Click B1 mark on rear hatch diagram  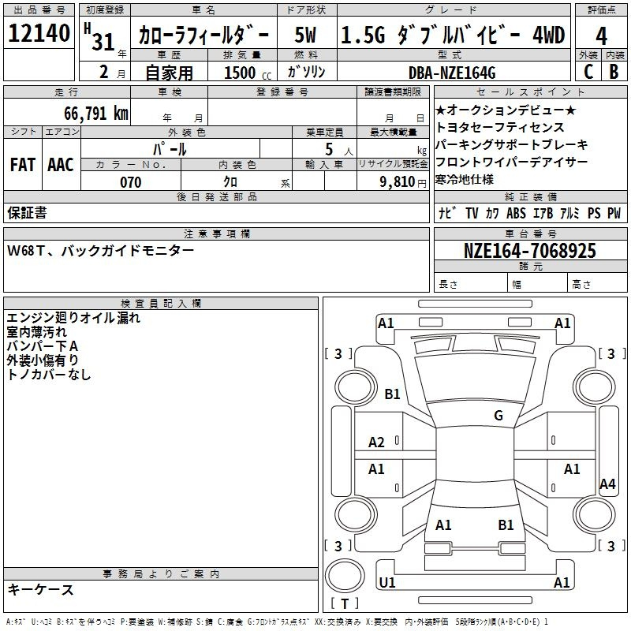[506, 525]
